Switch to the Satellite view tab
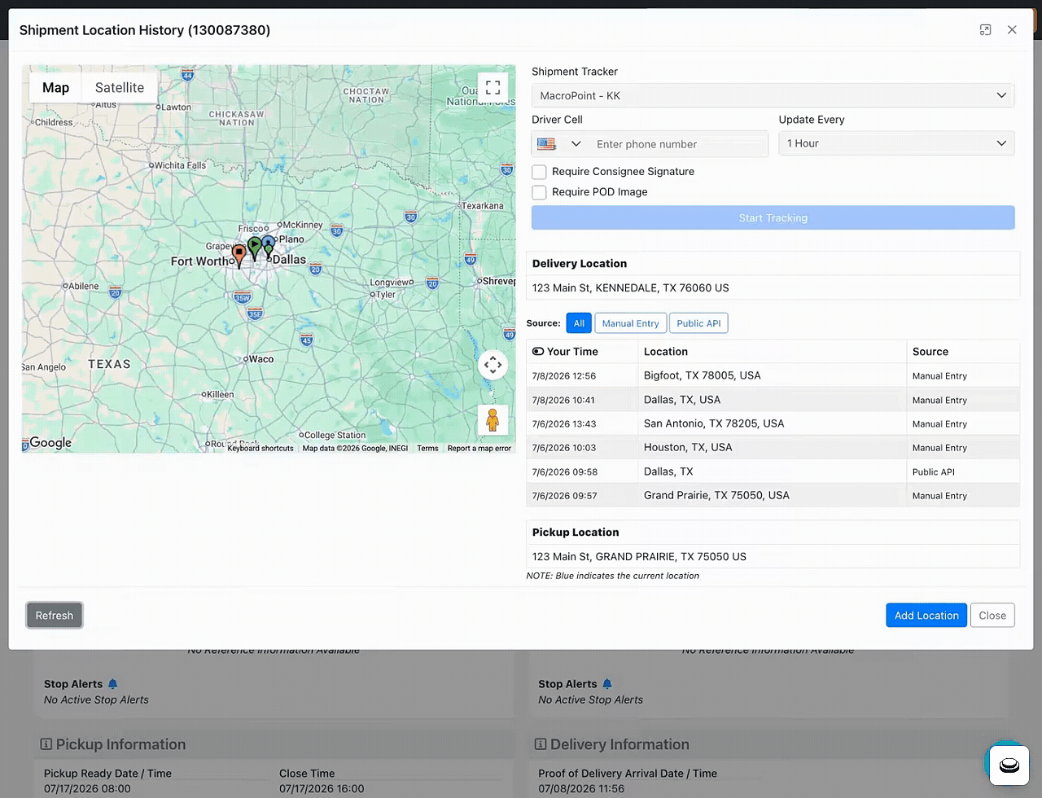The width and height of the screenshot is (1042, 798). pos(120,88)
